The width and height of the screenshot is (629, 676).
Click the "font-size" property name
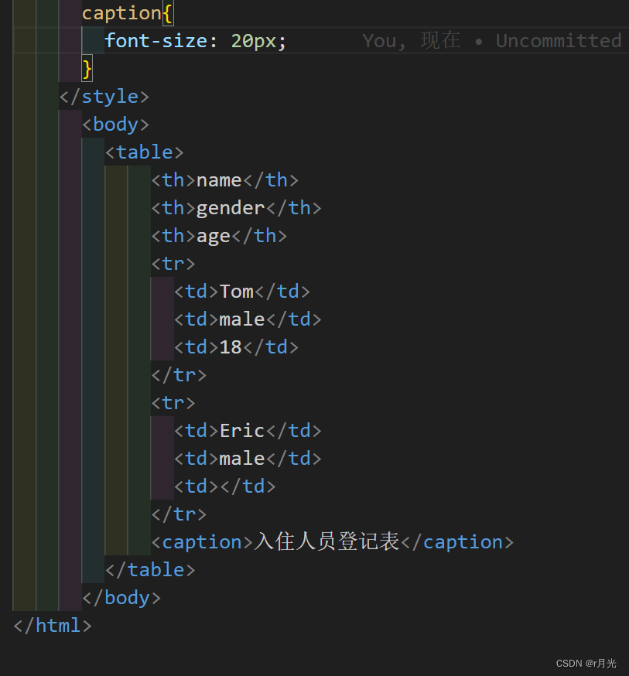click(156, 41)
